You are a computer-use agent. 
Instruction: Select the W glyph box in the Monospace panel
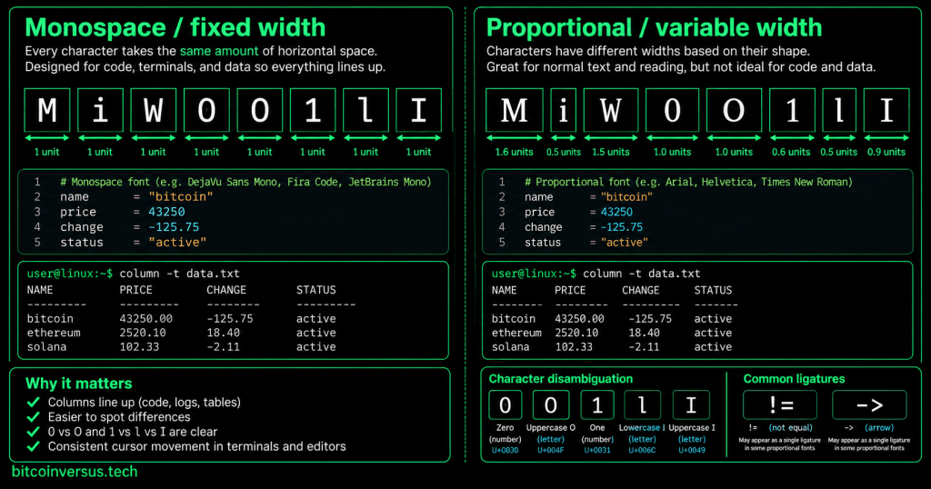(153, 110)
